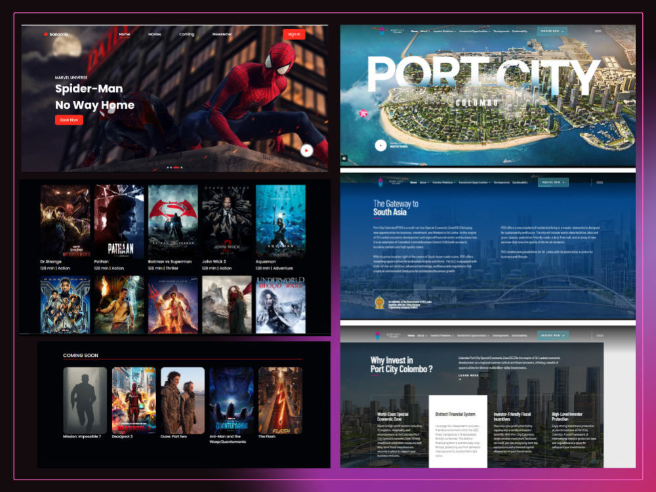Viewport: 656px width, 492px height.
Task: Open the Underworld Blood Wars poster
Action: pos(281,304)
